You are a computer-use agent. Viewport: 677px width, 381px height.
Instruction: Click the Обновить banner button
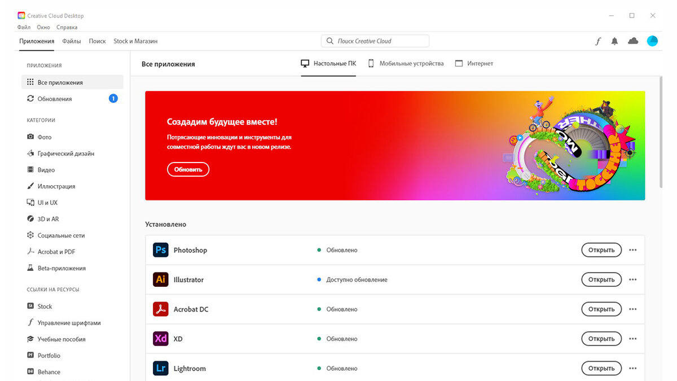pos(188,169)
